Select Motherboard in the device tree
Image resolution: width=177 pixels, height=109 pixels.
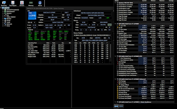coord(10,11)
